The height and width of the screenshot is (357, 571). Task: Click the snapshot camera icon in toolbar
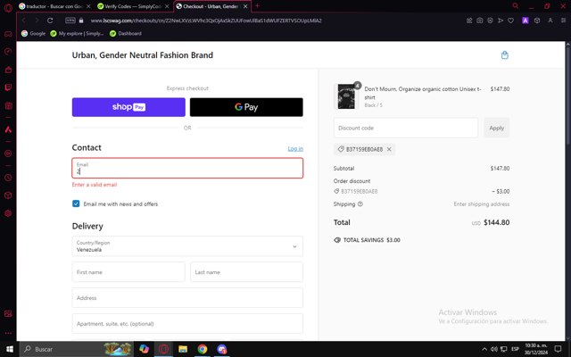coord(480,21)
